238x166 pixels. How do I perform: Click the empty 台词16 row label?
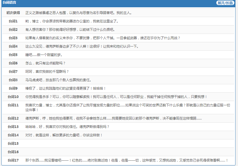point(13,152)
